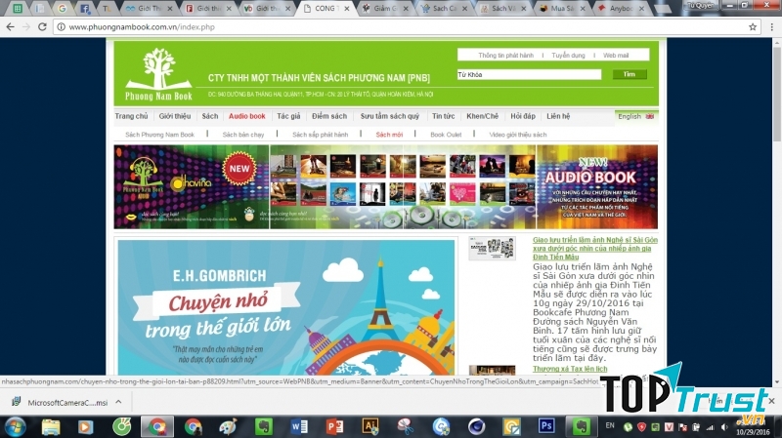Viewport: 782px width, 438px height.
Task: Open 'Điểm sách' menu item
Action: point(329,116)
